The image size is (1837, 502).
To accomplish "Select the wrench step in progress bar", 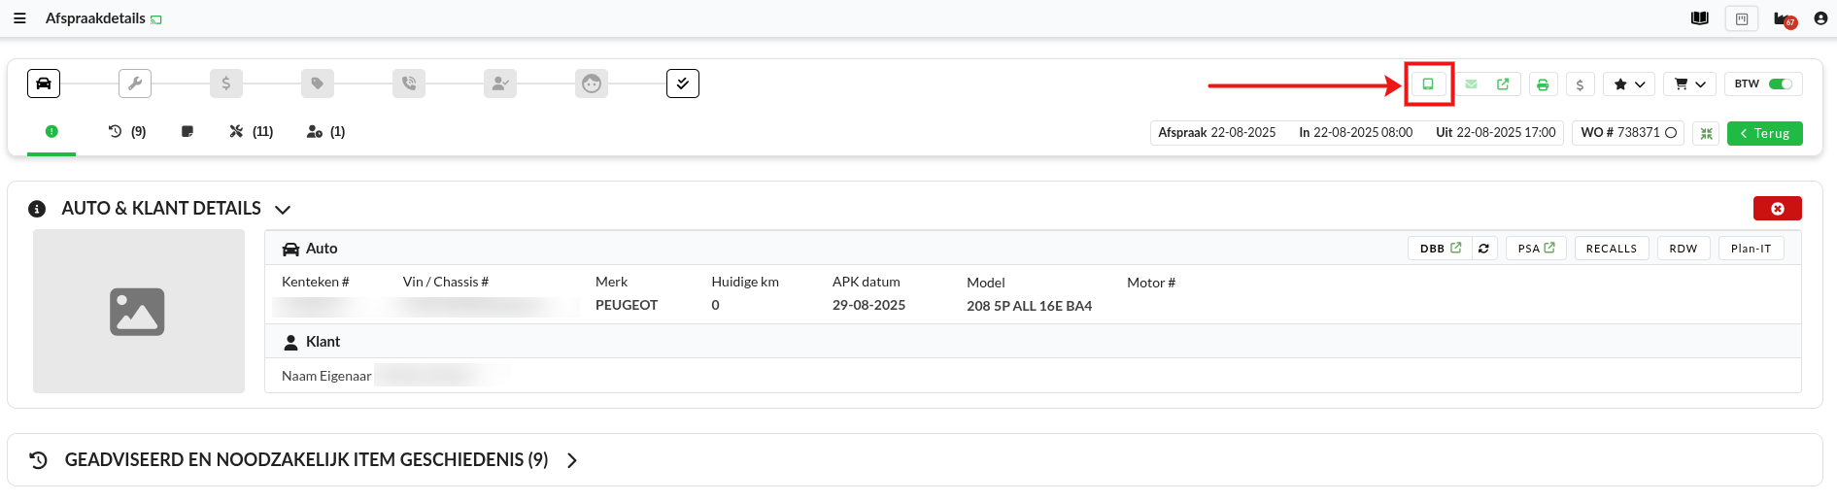I will pos(135,84).
